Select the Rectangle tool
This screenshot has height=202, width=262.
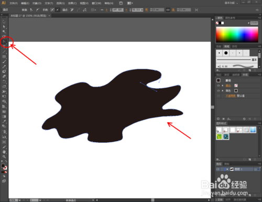pyautogui.click(x=4, y=57)
